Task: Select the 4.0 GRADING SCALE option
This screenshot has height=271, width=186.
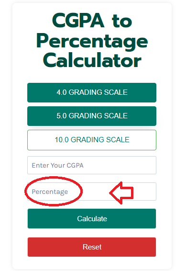Action: coord(92,92)
